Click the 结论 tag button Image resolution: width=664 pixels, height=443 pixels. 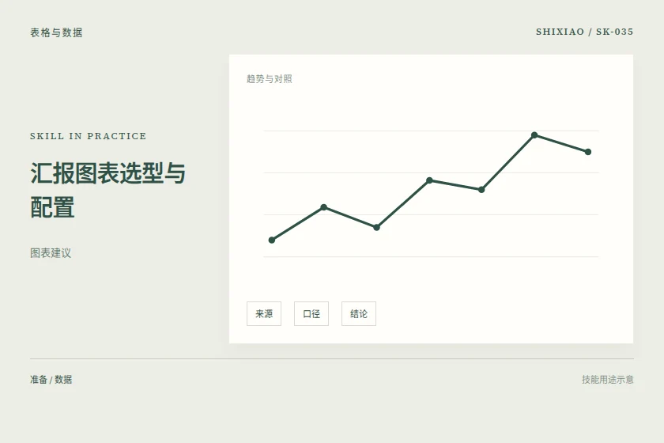point(359,314)
